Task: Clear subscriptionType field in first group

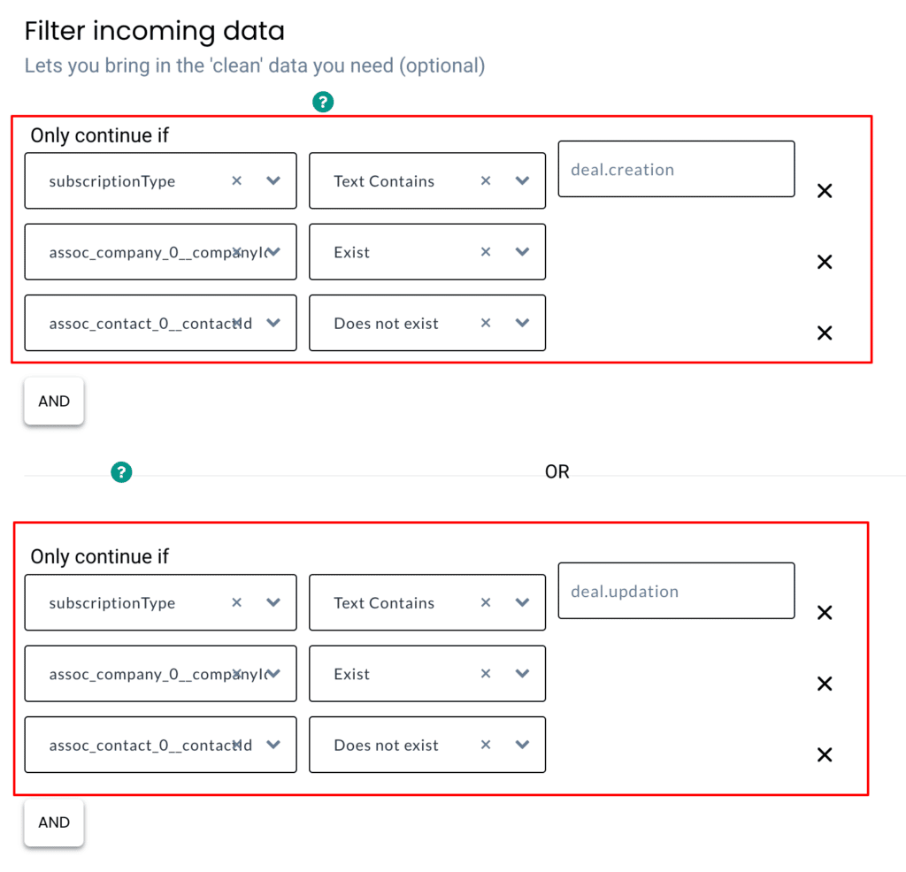Action: pyautogui.click(x=237, y=180)
